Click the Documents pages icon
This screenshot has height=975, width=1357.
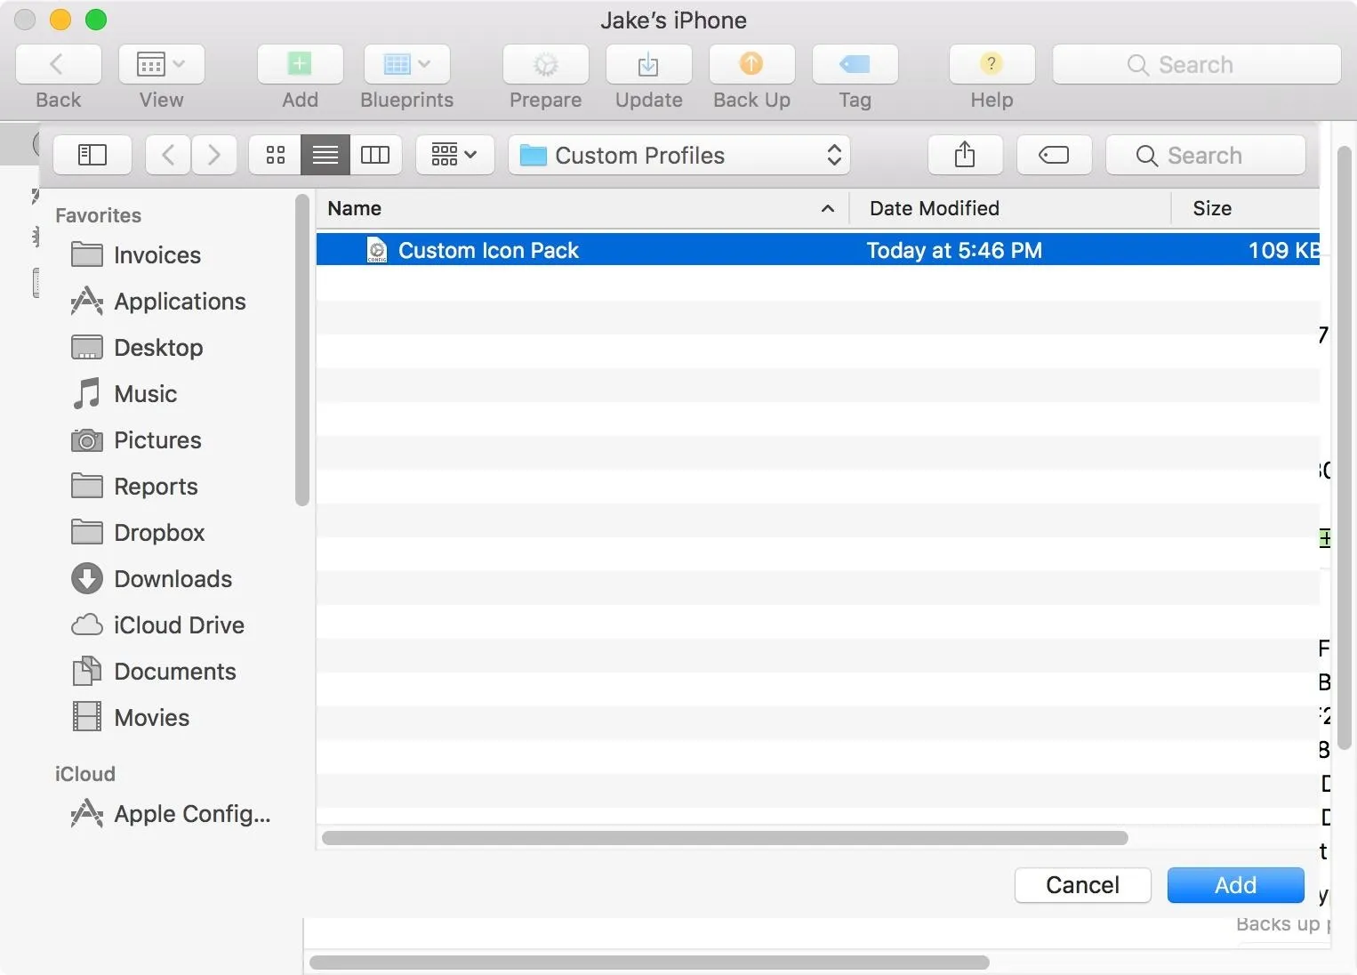click(x=86, y=671)
